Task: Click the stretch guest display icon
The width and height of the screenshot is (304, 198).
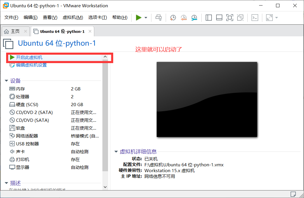Action: 269,17
